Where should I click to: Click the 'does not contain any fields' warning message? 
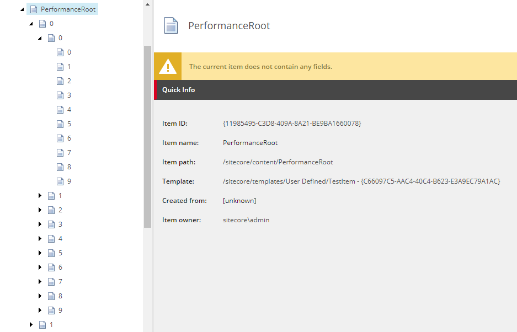coord(260,67)
